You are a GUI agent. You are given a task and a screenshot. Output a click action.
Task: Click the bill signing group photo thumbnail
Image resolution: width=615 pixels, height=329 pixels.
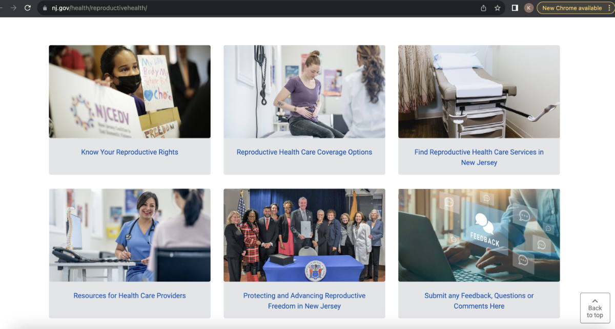click(304, 235)
